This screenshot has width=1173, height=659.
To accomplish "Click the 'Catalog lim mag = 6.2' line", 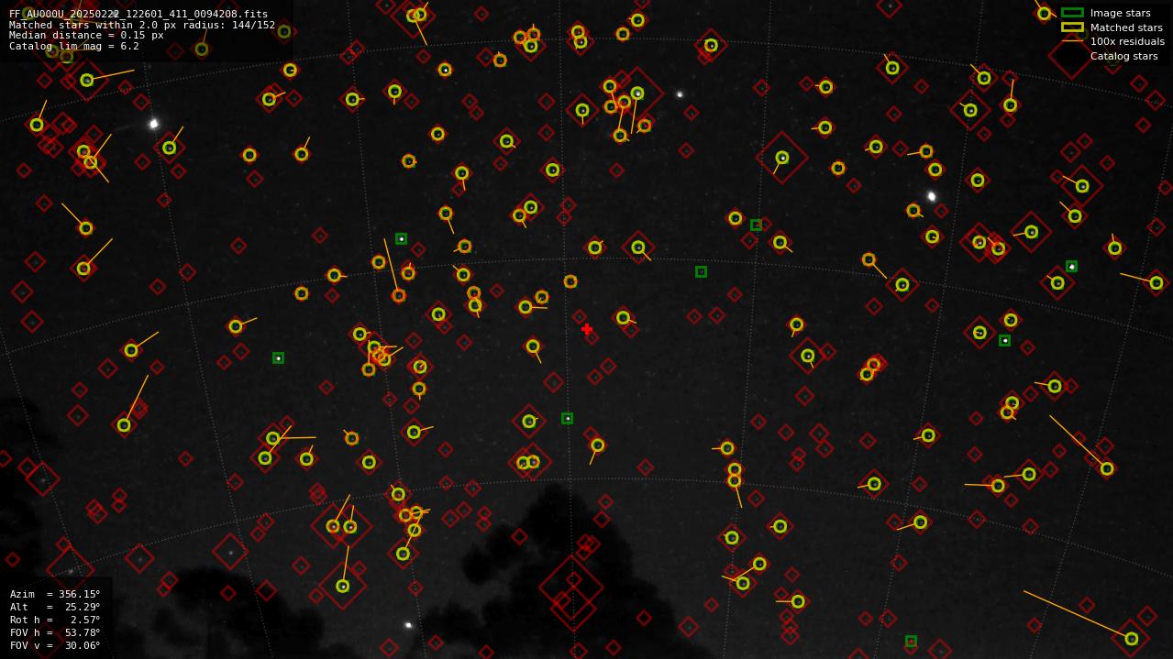I will point(74,46).
